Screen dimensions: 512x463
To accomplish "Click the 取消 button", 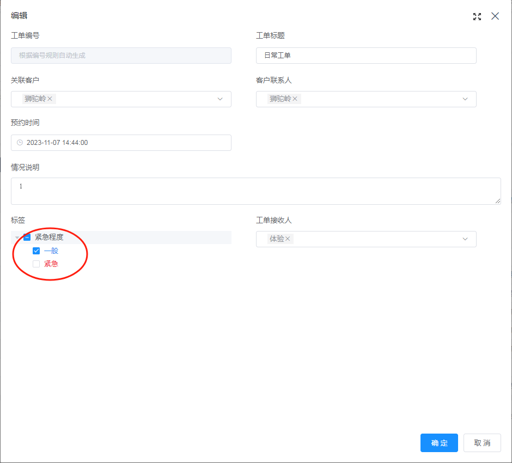I will coord(482,443).
